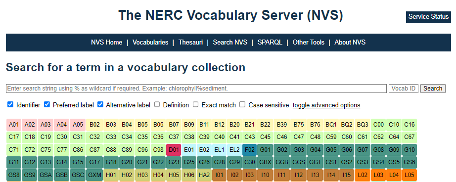
Task: Pick the H04 vocabulary tile
Action: 158,175
